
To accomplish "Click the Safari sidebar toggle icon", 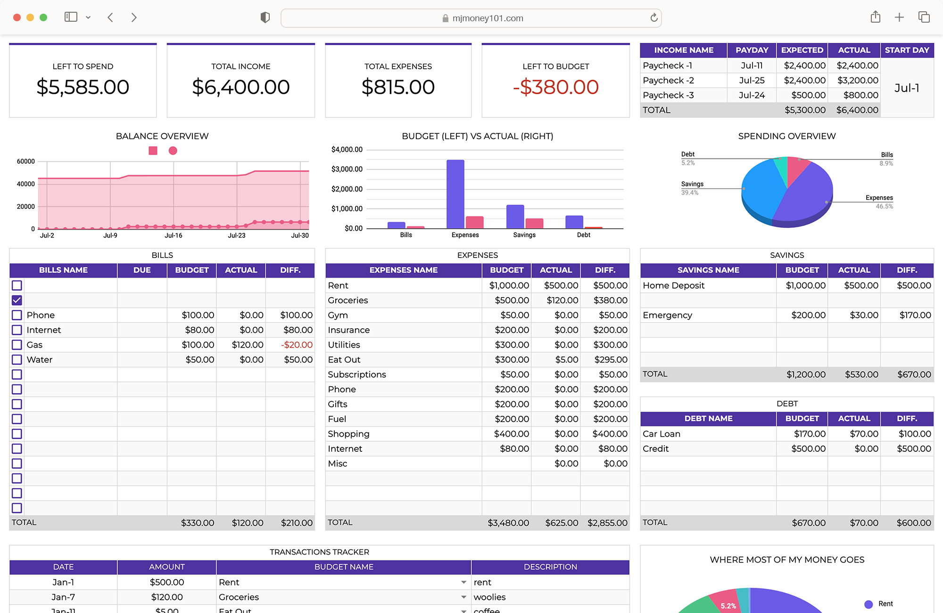I will 71,17.
